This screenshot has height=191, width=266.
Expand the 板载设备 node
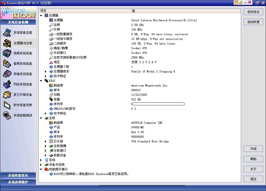[46, 155]
